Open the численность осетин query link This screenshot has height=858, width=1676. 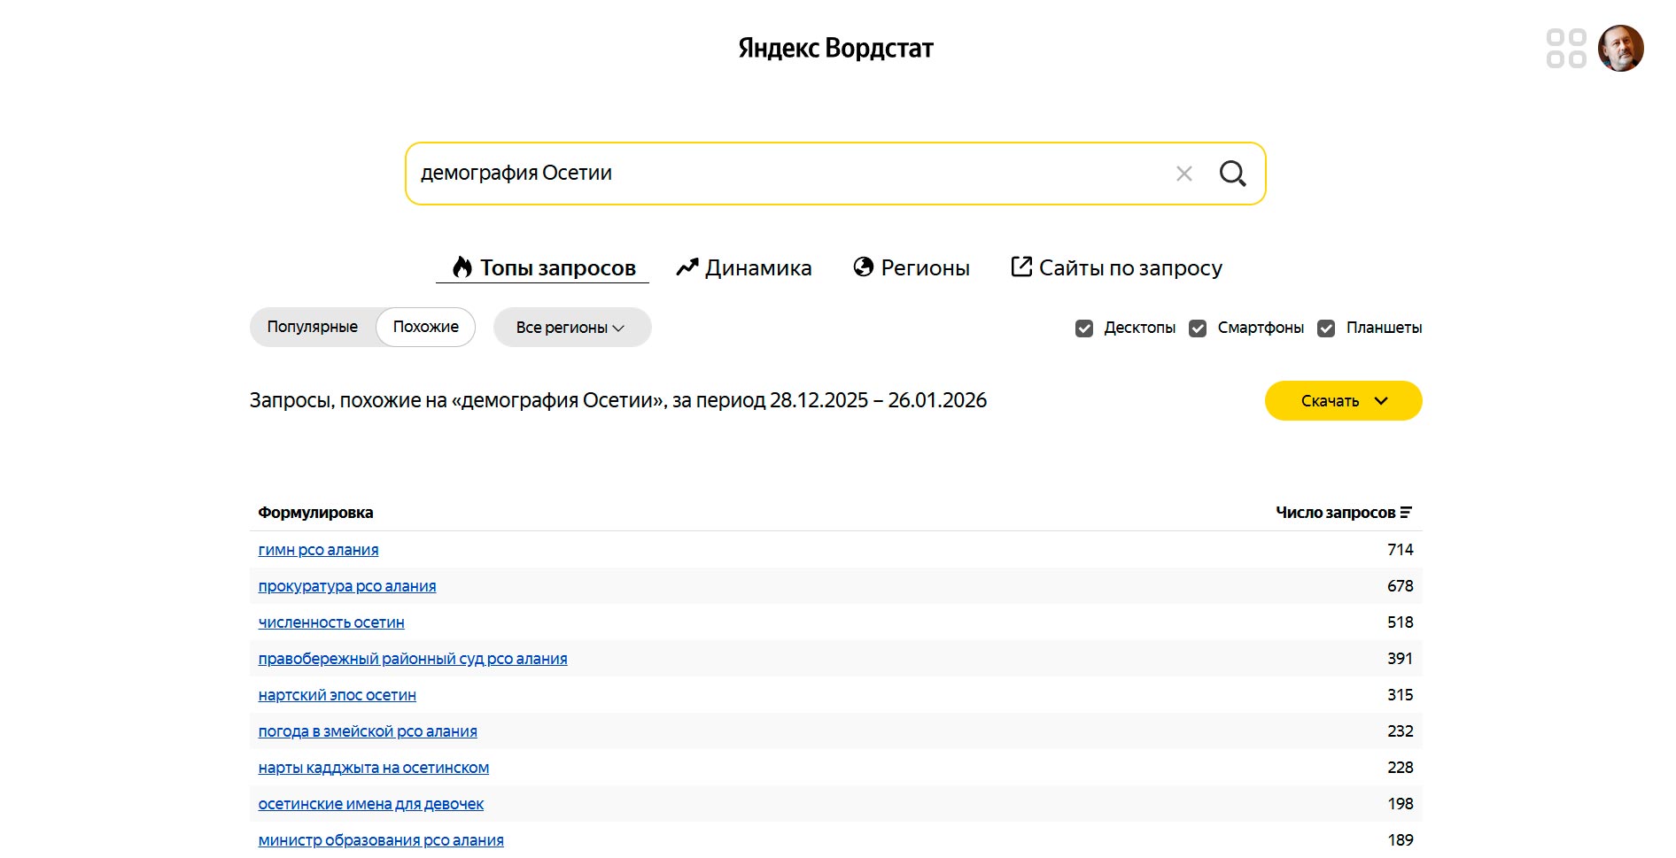(x=331, y=622)
